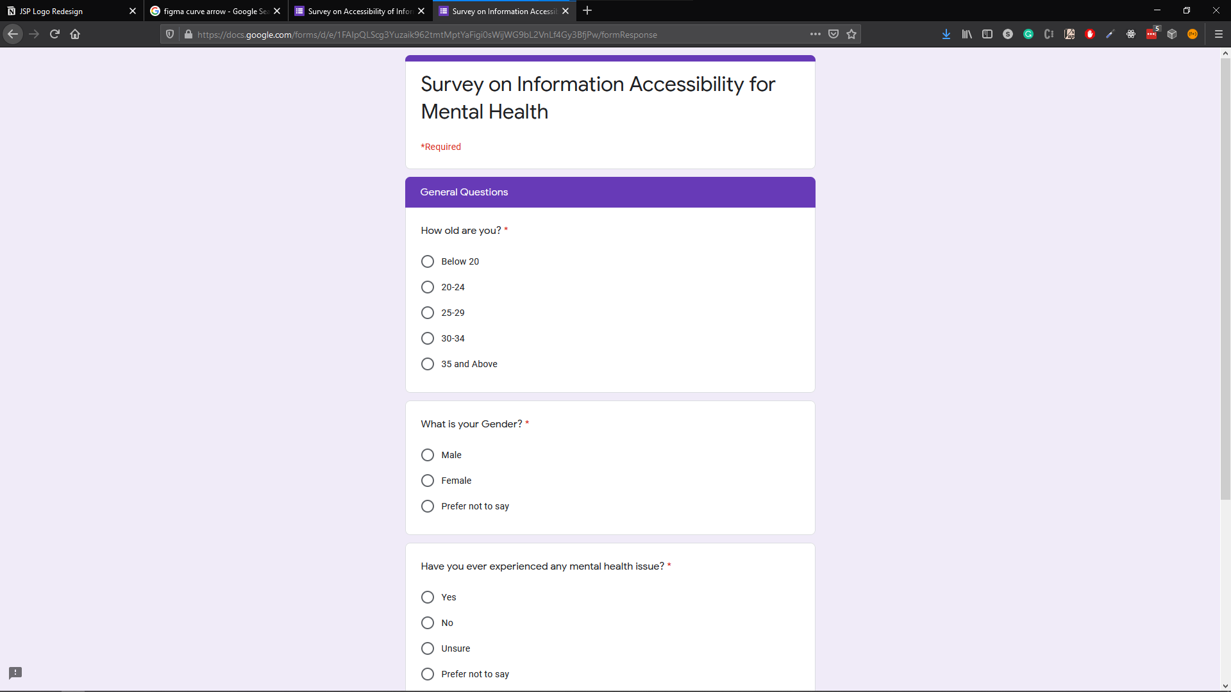Click the gray cube extension icon

tap(1172, 34)
